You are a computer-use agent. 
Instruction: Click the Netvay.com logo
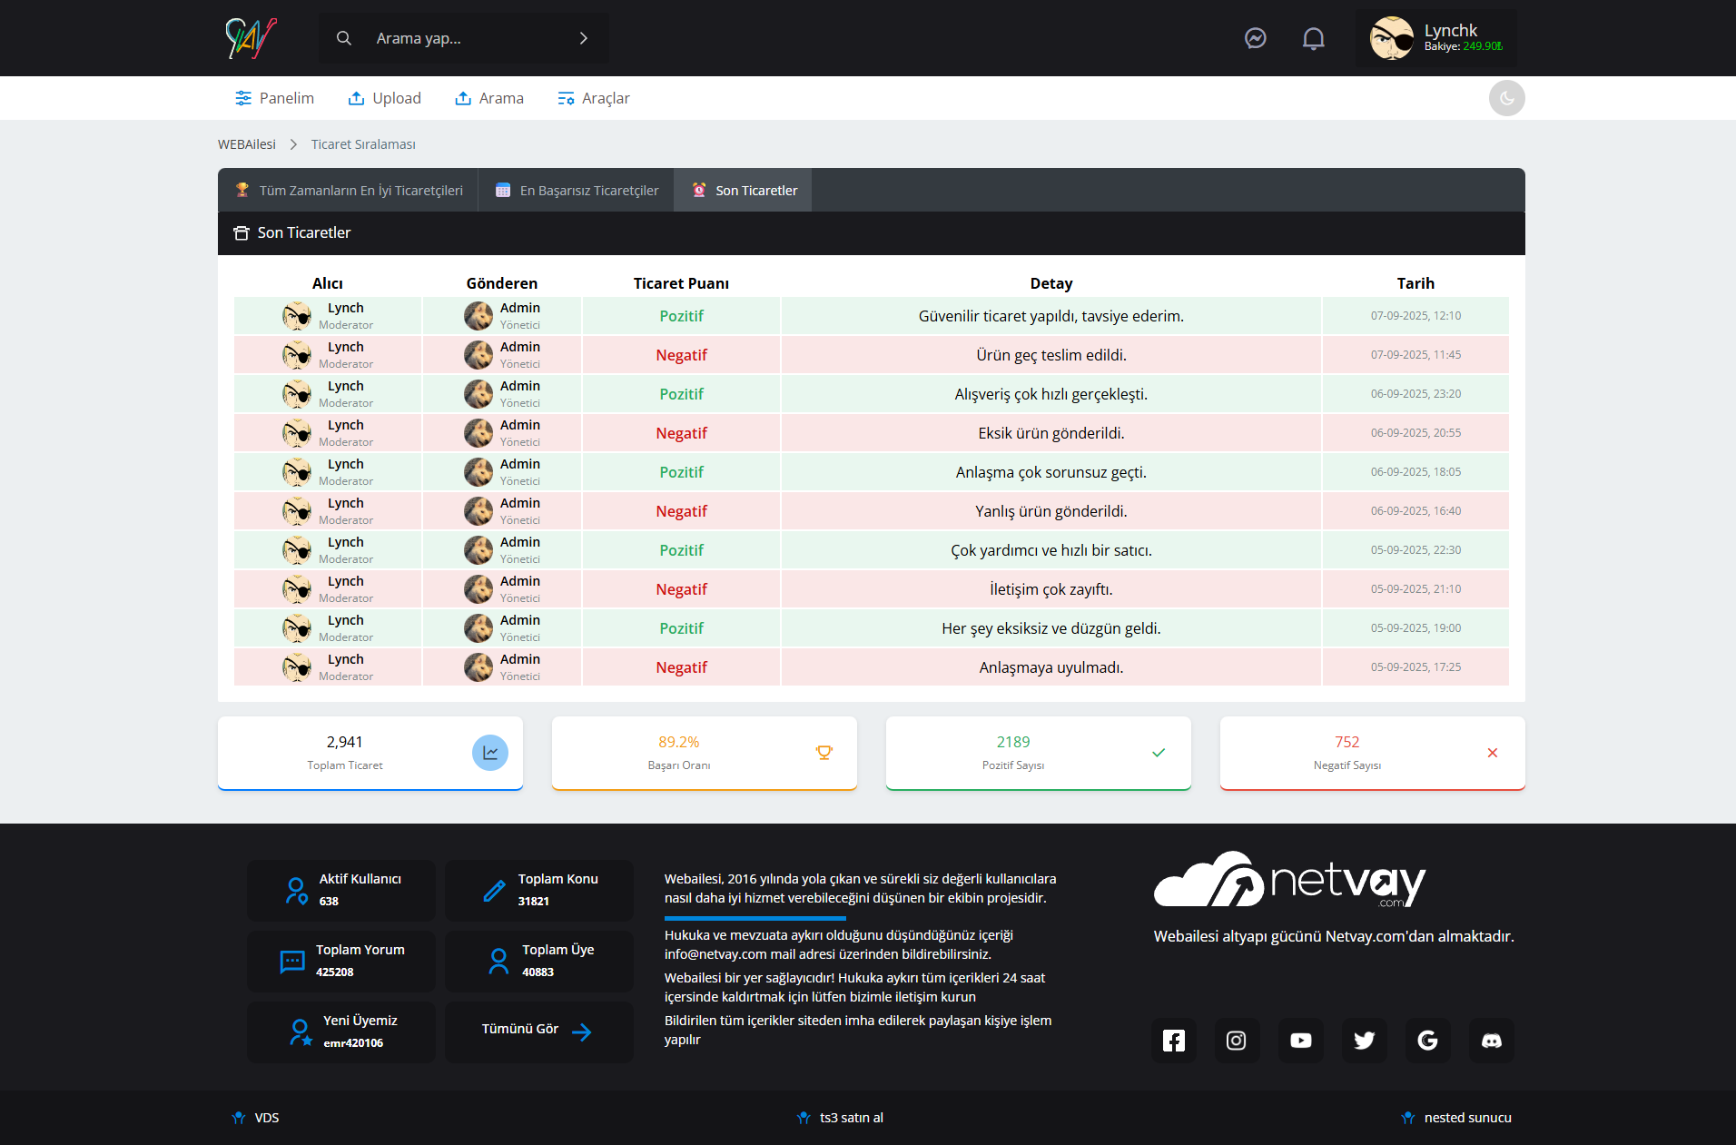click(1289, 879)
